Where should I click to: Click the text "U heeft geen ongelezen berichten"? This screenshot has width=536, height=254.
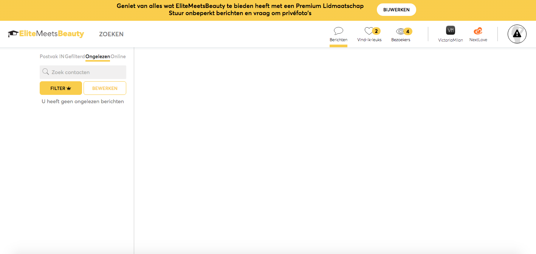(83, 101)
